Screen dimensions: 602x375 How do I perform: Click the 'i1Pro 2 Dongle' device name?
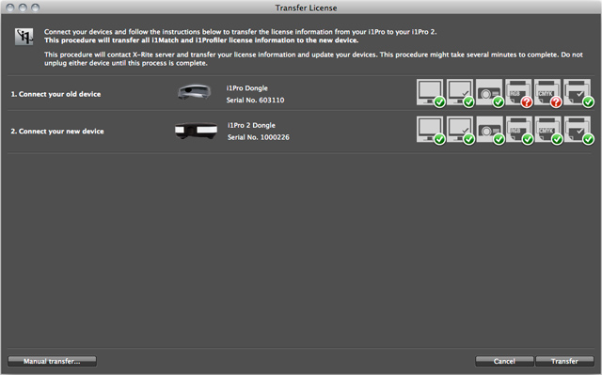tap(251, 125)
